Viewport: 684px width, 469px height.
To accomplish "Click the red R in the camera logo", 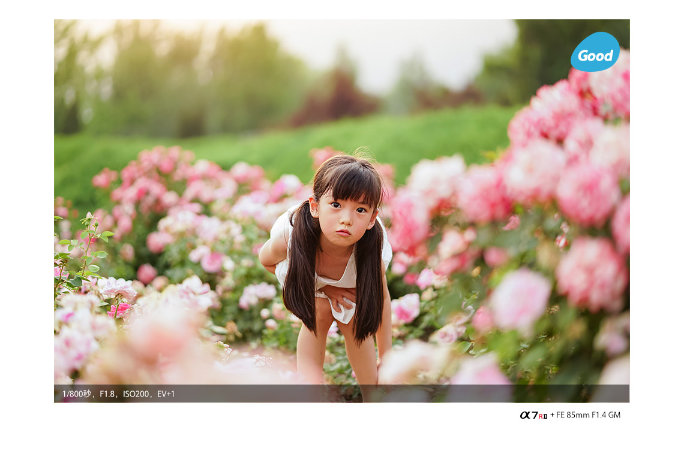I will tap(541, 416).
